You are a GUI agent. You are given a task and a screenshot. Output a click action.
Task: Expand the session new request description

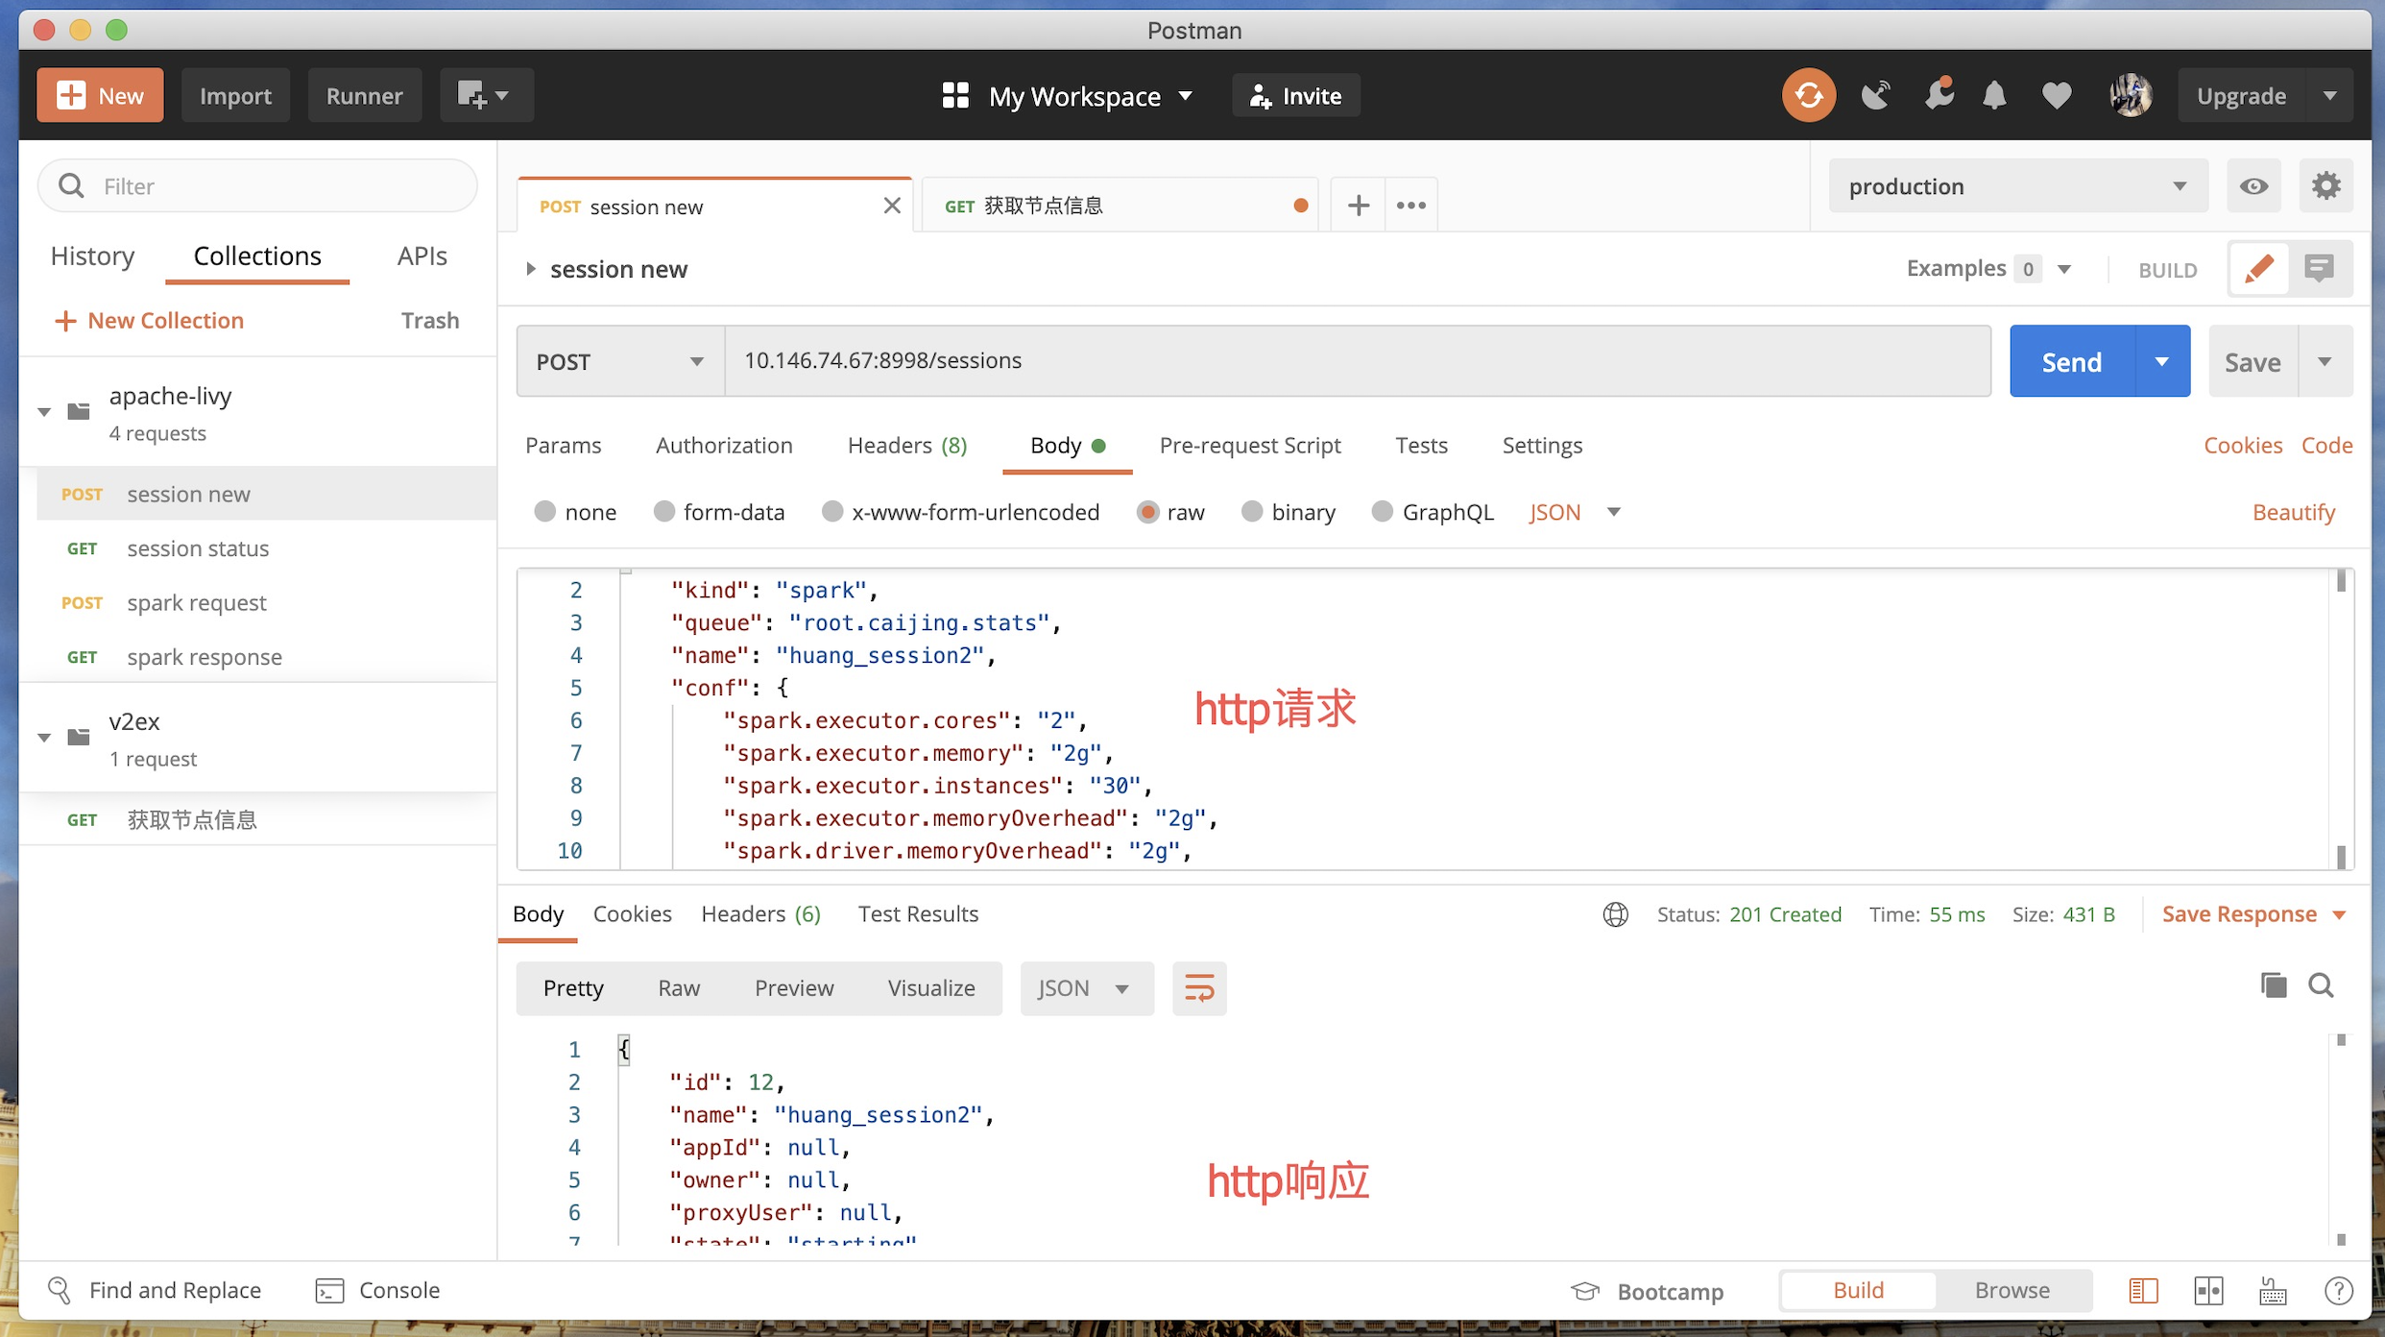coord(530,269)
